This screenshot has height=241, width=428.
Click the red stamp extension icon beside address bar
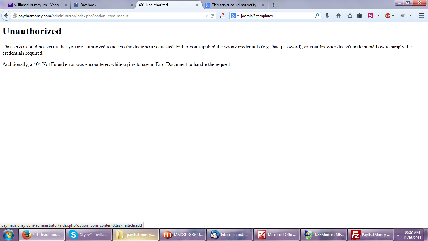coord(223,16)
